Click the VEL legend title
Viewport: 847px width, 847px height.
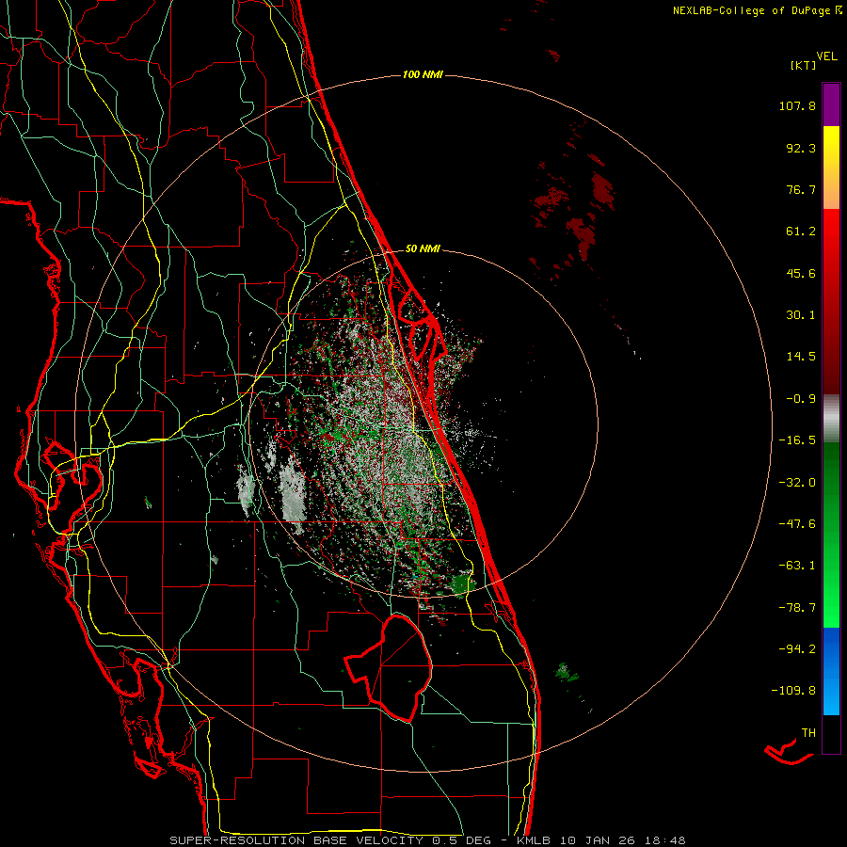[826, 56]
